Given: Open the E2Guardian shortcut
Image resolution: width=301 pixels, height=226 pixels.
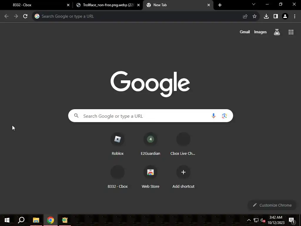Looking at the screenshot, I should (x=150, y=144).
